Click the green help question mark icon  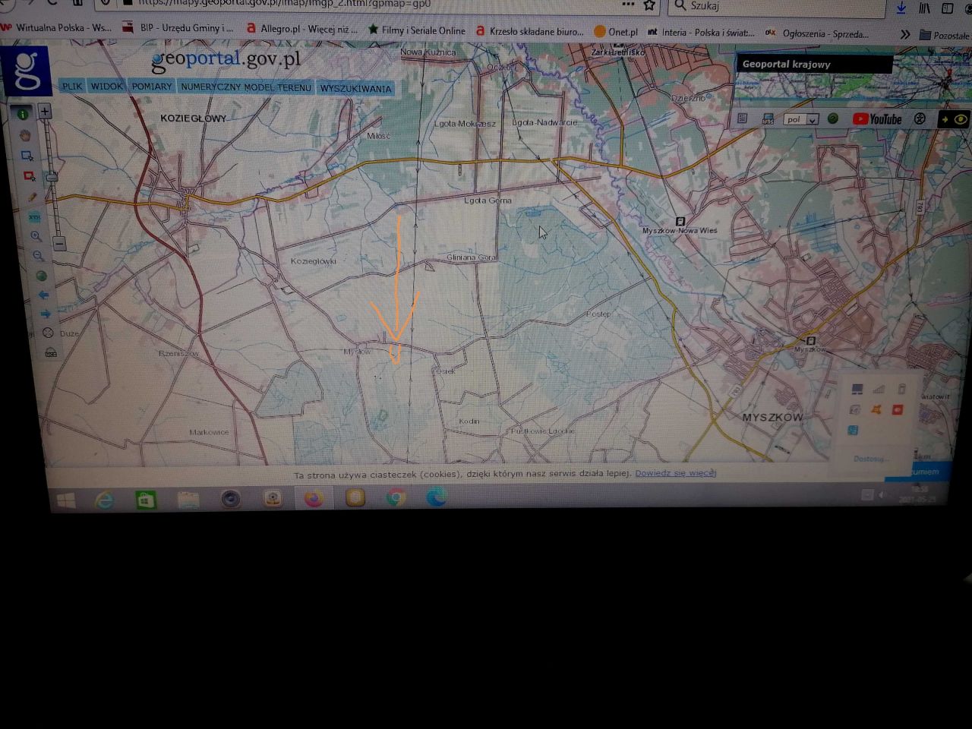coord(833,119)
